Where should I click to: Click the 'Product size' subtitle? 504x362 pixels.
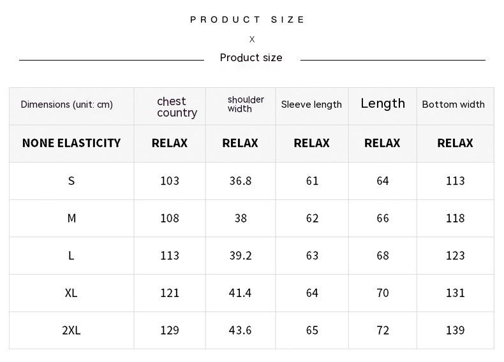(x=251, y=58)
